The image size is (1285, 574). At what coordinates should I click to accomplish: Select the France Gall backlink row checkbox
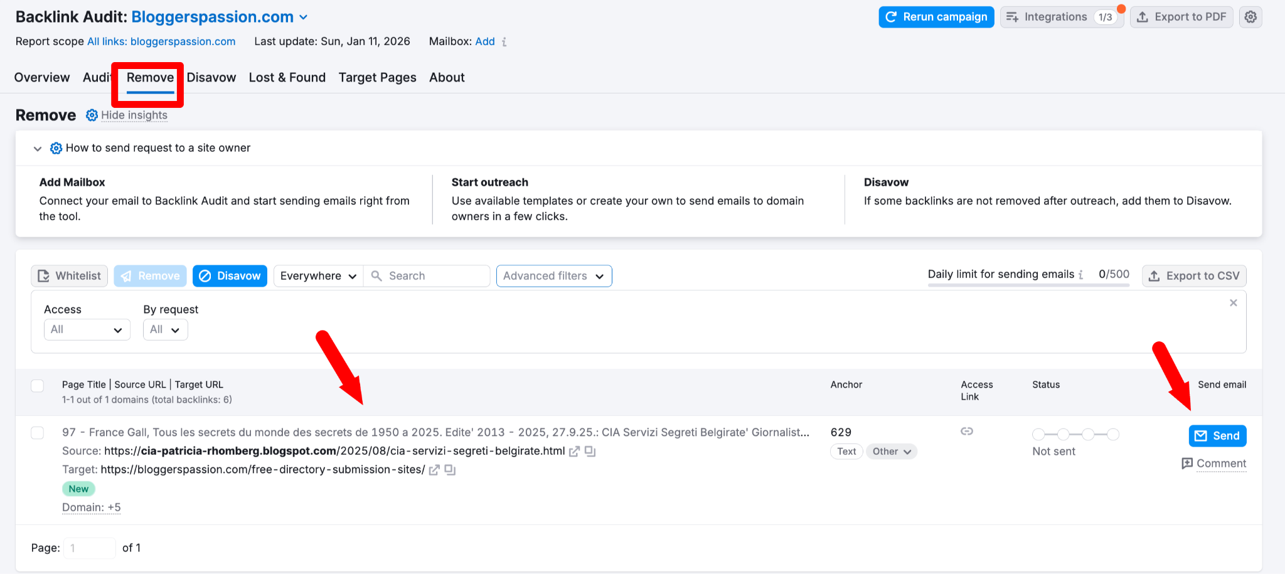38,433
